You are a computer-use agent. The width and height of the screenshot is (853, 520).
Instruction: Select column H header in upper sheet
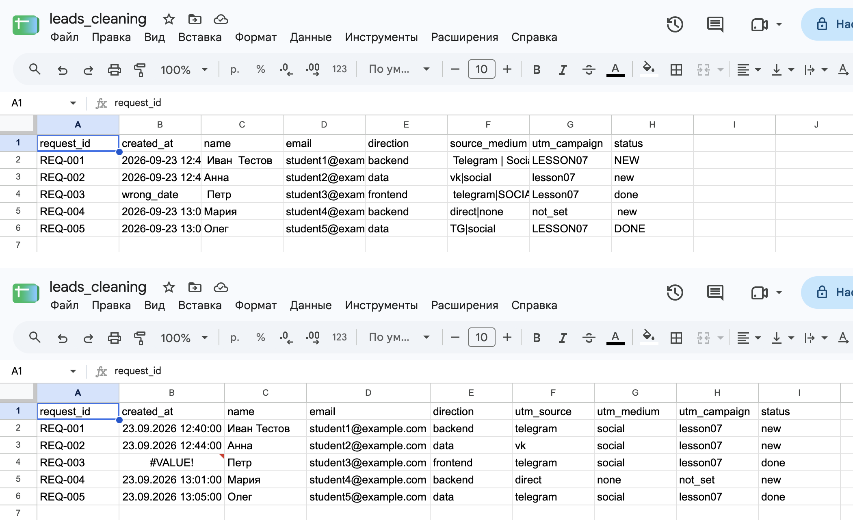(x=652, y=125)
